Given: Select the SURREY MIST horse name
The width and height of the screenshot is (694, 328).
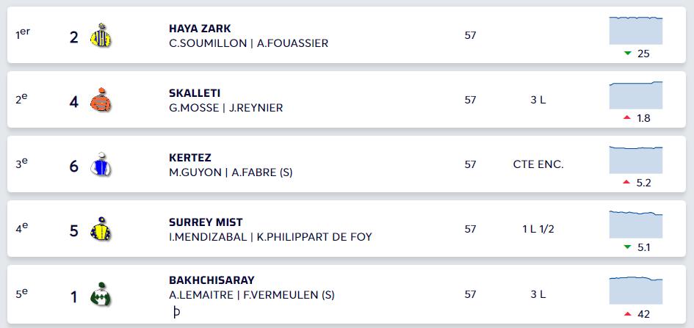Looking at the screenshot, I should click(x=206, y=222).
